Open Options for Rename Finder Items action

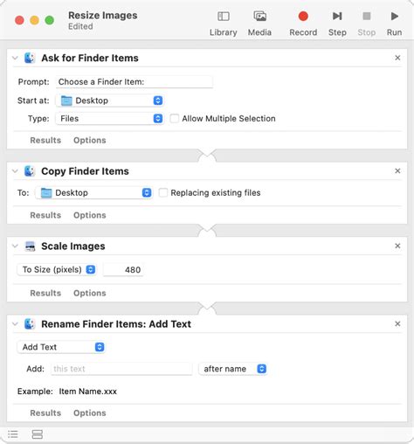[90, 413]
